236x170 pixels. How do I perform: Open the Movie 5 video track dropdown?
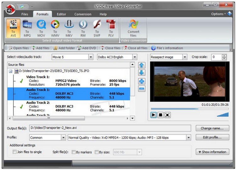coord(91,57)
